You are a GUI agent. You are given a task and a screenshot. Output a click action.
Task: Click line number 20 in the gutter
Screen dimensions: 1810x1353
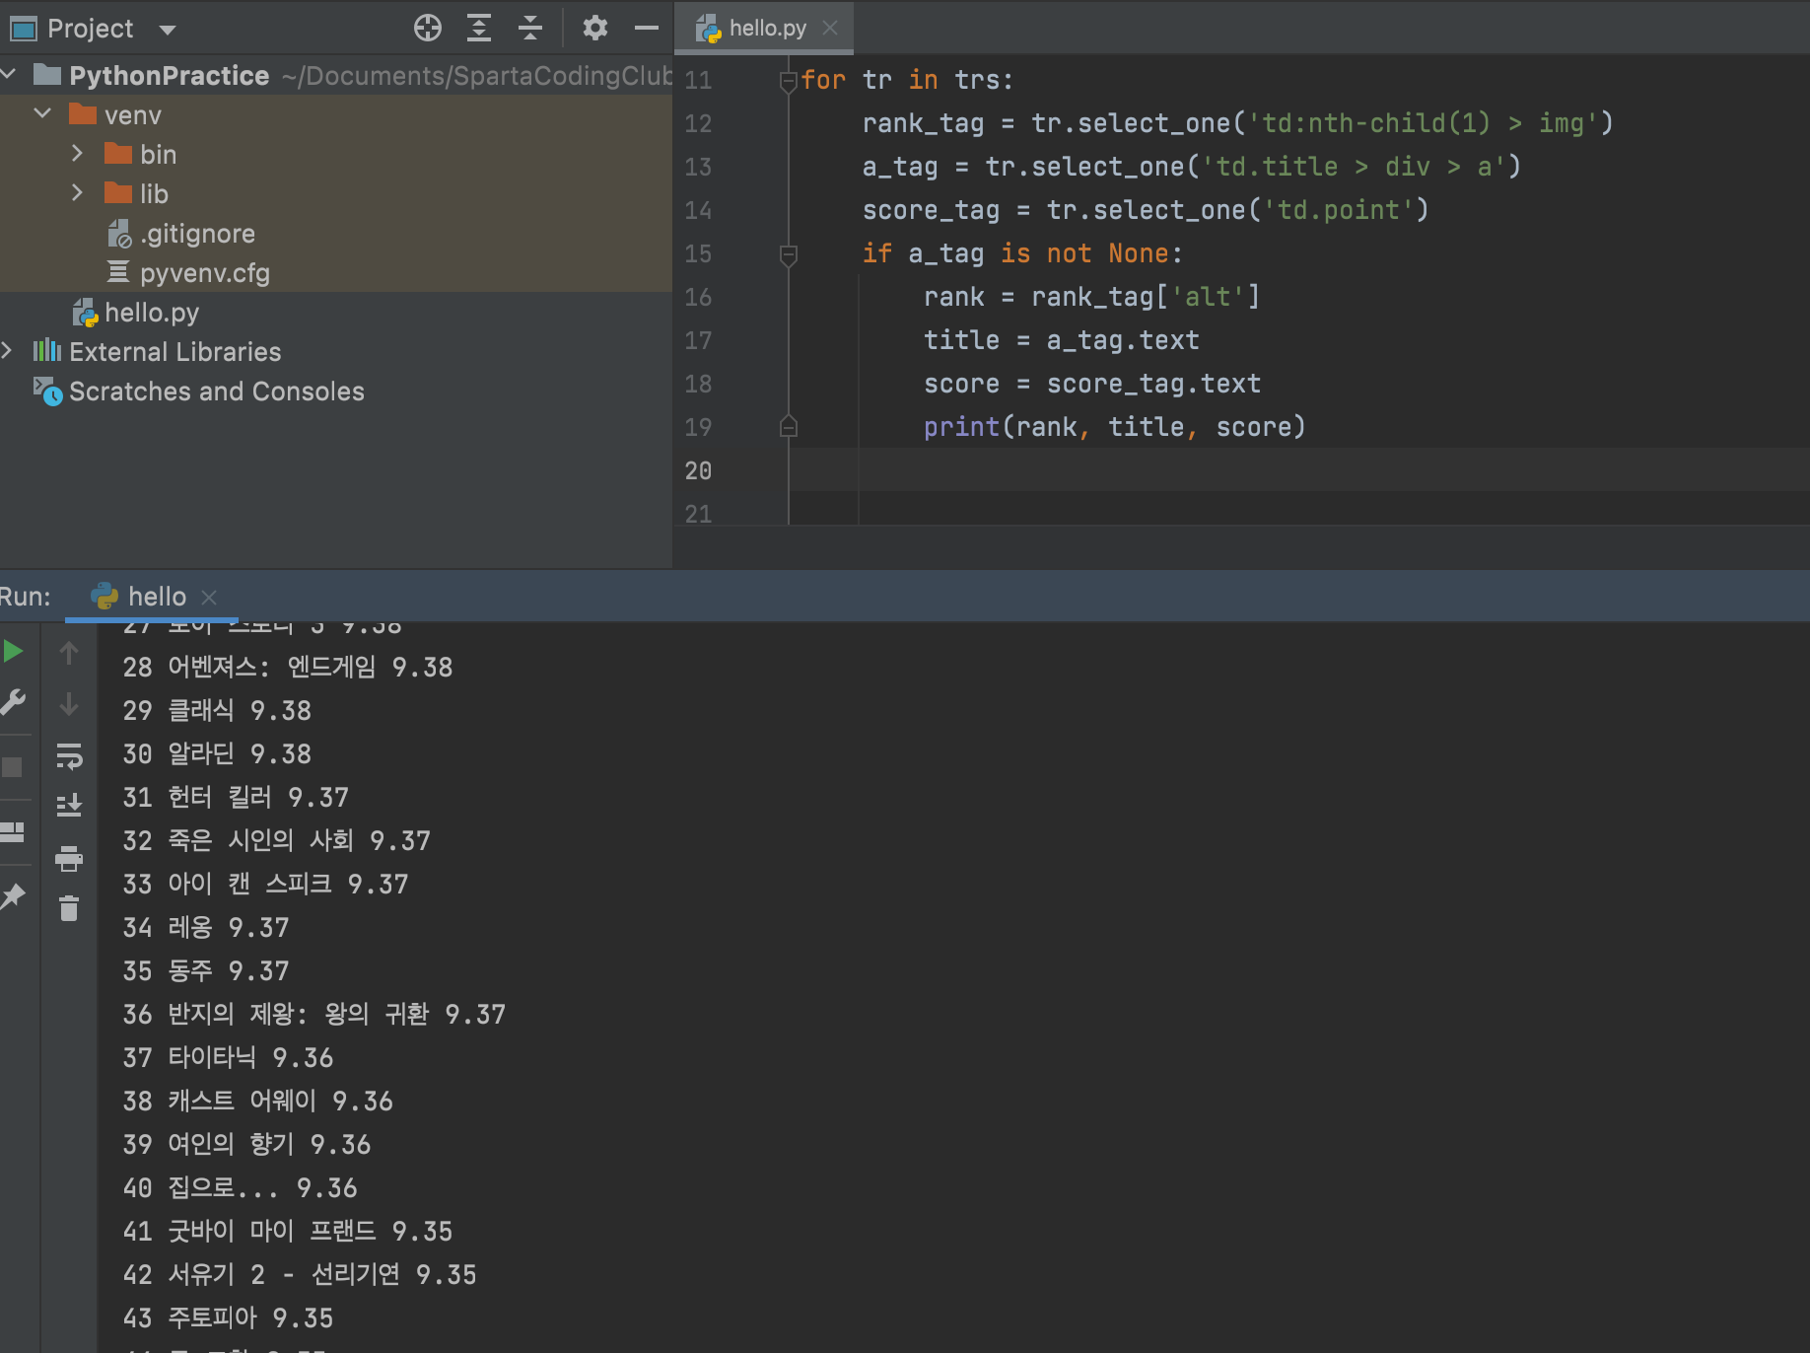click(698, 471)
